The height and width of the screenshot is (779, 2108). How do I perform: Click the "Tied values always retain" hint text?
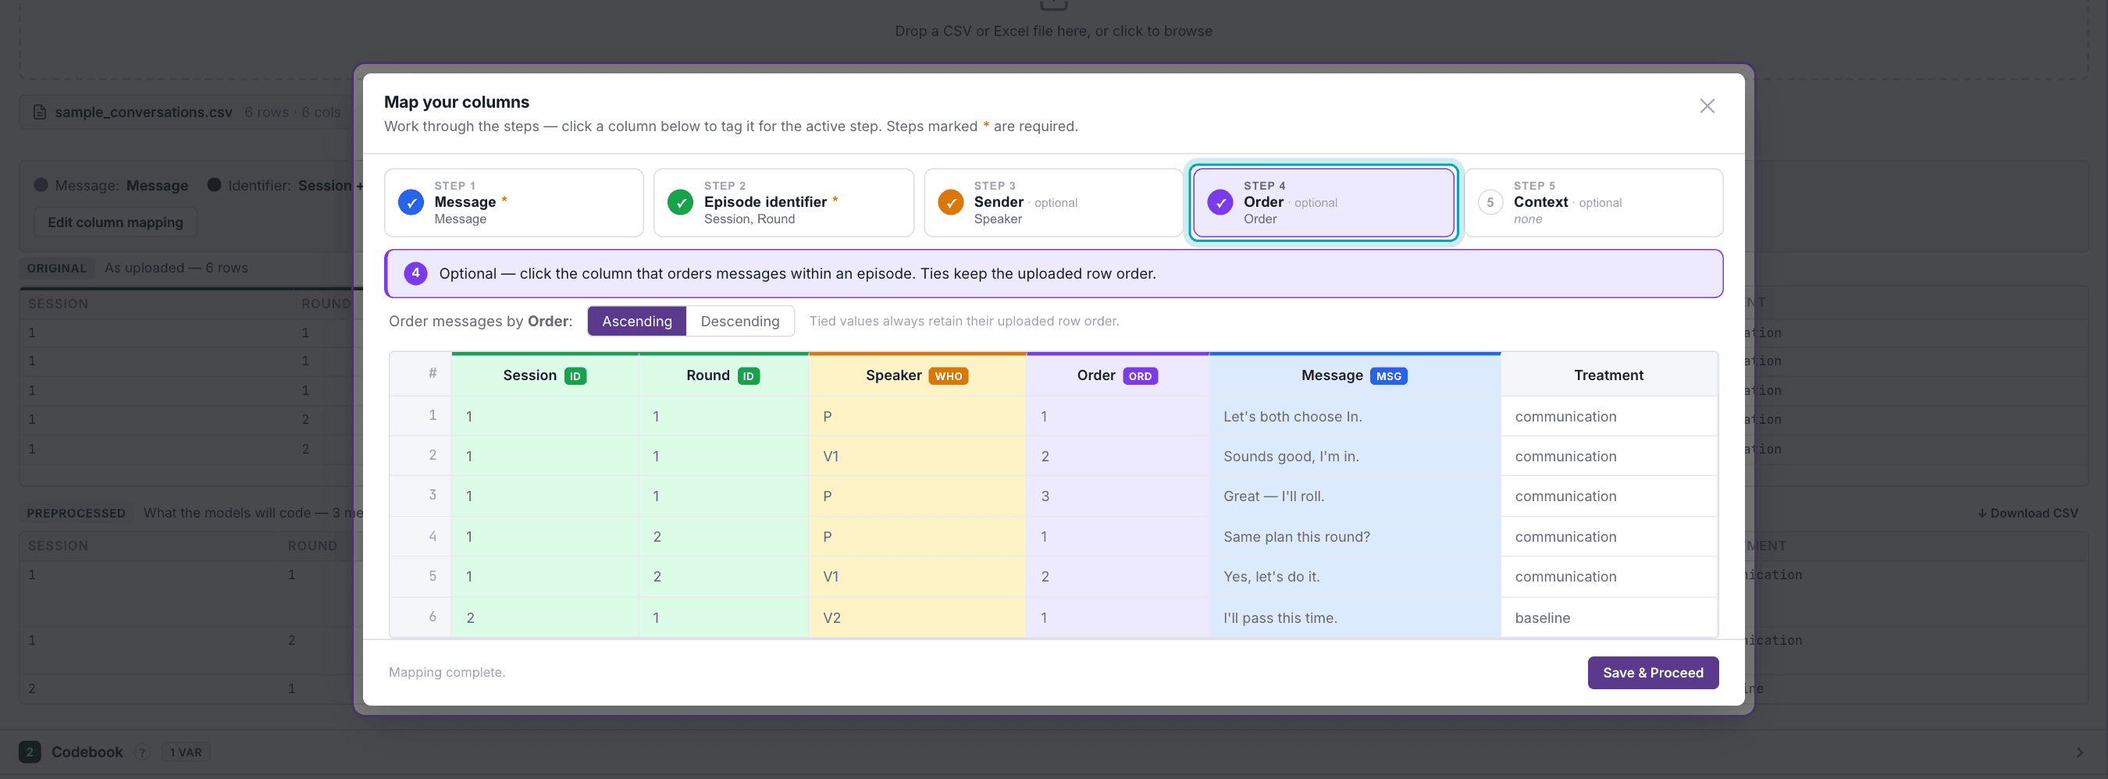(964, 321)
